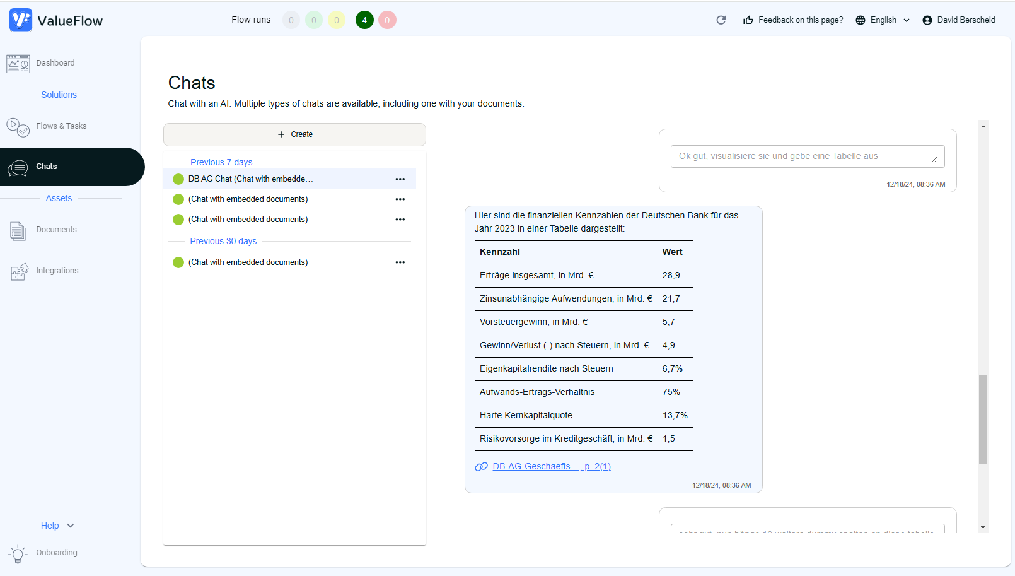The height and width of the screenshot is (576, 1015).
Task: Click the 'Zinsunabhängige Aufwendungen' cell
Action: point(566,299)
